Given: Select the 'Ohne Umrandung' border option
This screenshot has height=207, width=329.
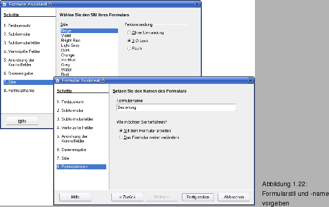Looking at the screenshot, I should (129, 32).
